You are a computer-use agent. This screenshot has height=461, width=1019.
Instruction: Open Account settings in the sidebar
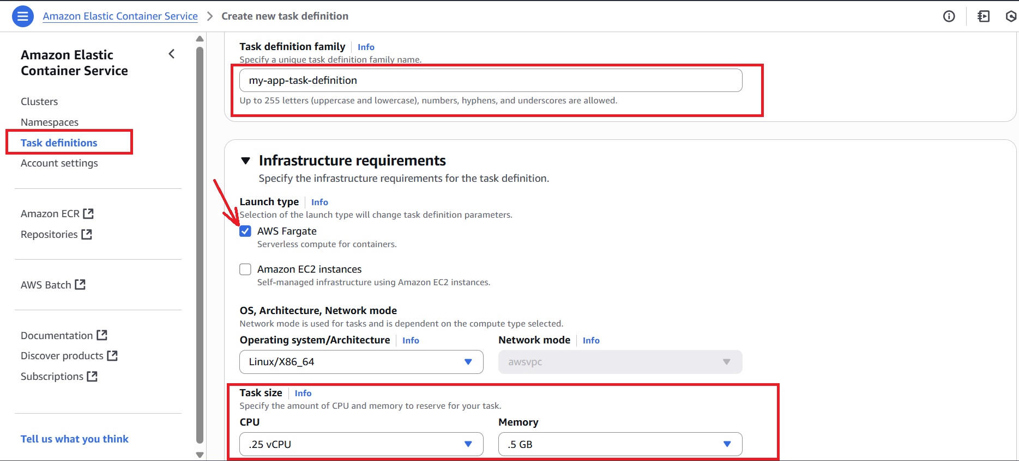pos(59,163)
